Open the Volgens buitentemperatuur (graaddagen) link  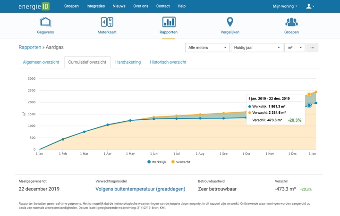pos(140,189)
